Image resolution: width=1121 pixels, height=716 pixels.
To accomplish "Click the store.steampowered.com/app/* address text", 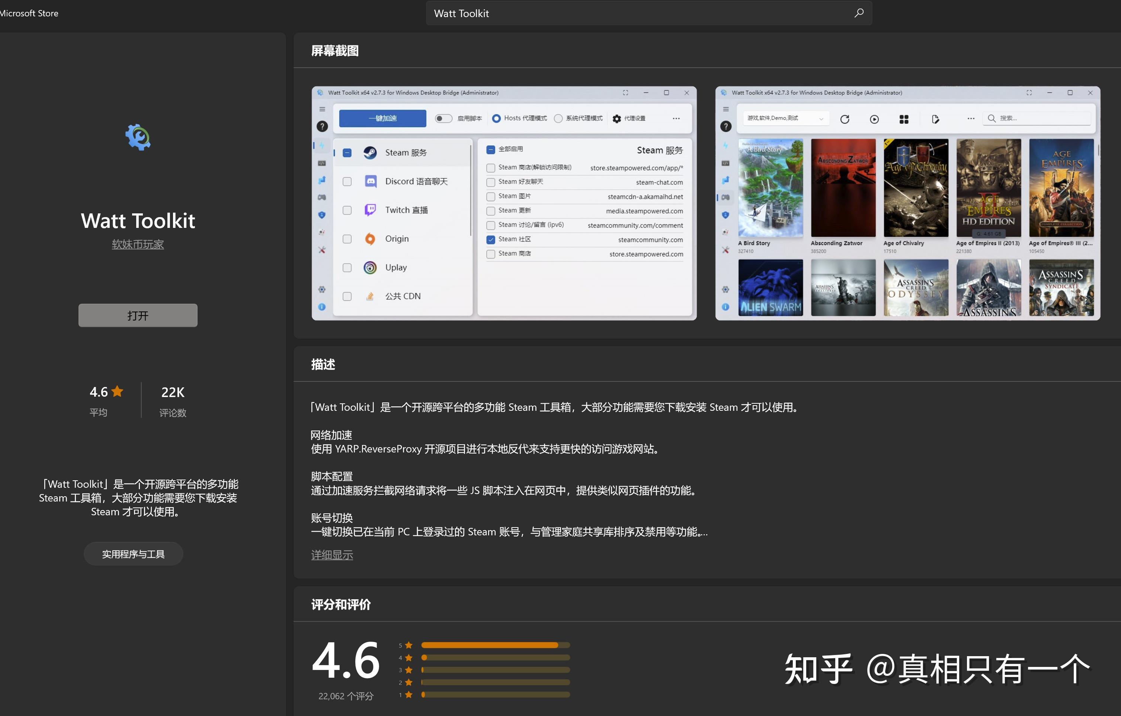I will [636, 168].
